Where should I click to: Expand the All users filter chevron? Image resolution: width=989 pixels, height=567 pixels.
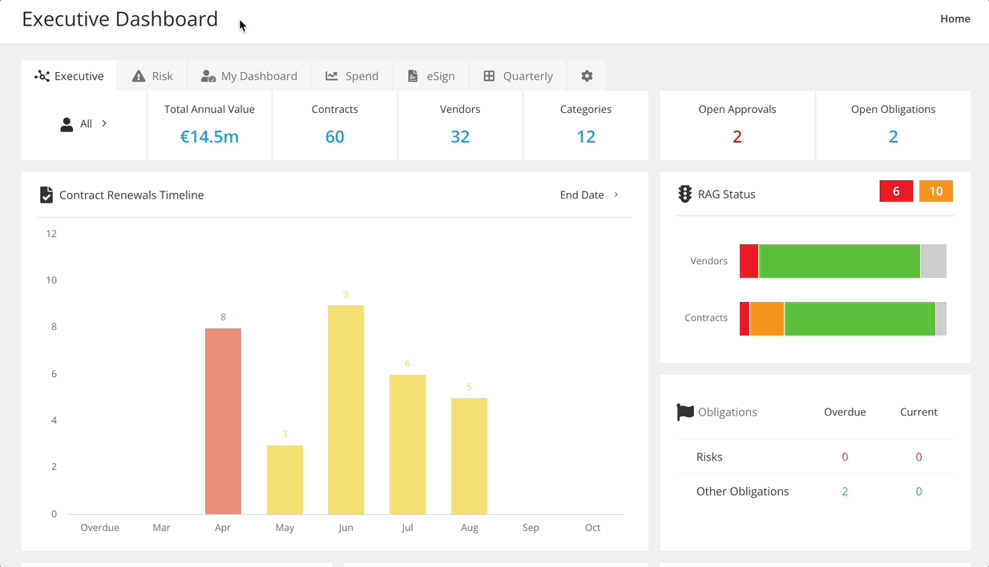pyautogui.click(x=104, y=123)
